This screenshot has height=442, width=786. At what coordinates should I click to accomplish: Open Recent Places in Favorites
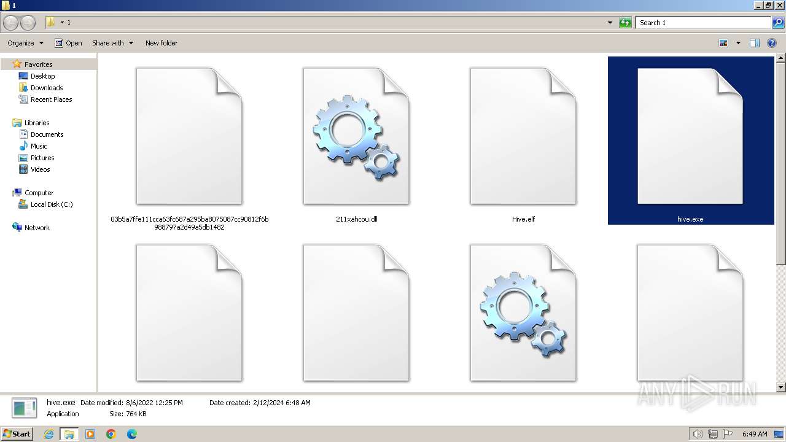coord(51,99)
